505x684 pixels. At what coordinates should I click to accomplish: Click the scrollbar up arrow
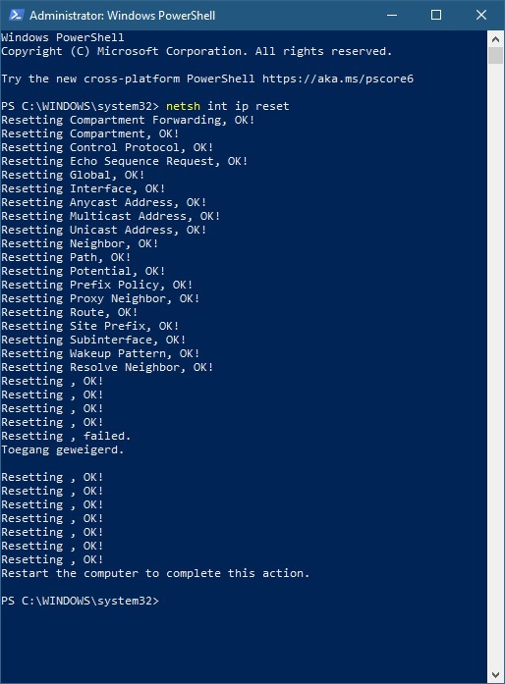click(495, 39)
